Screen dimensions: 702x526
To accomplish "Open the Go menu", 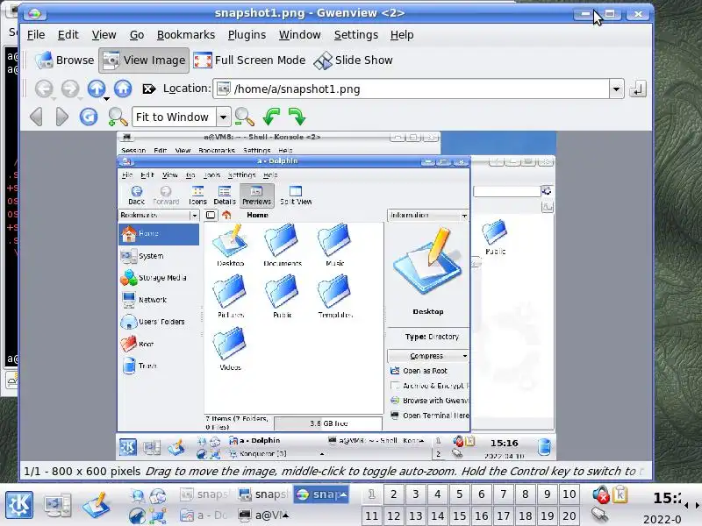I will 137,35.
